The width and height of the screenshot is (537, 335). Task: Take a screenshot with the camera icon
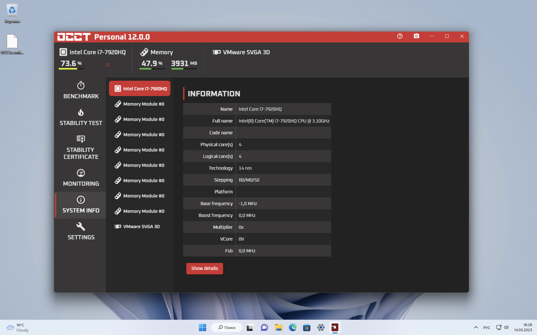[416, 36]
